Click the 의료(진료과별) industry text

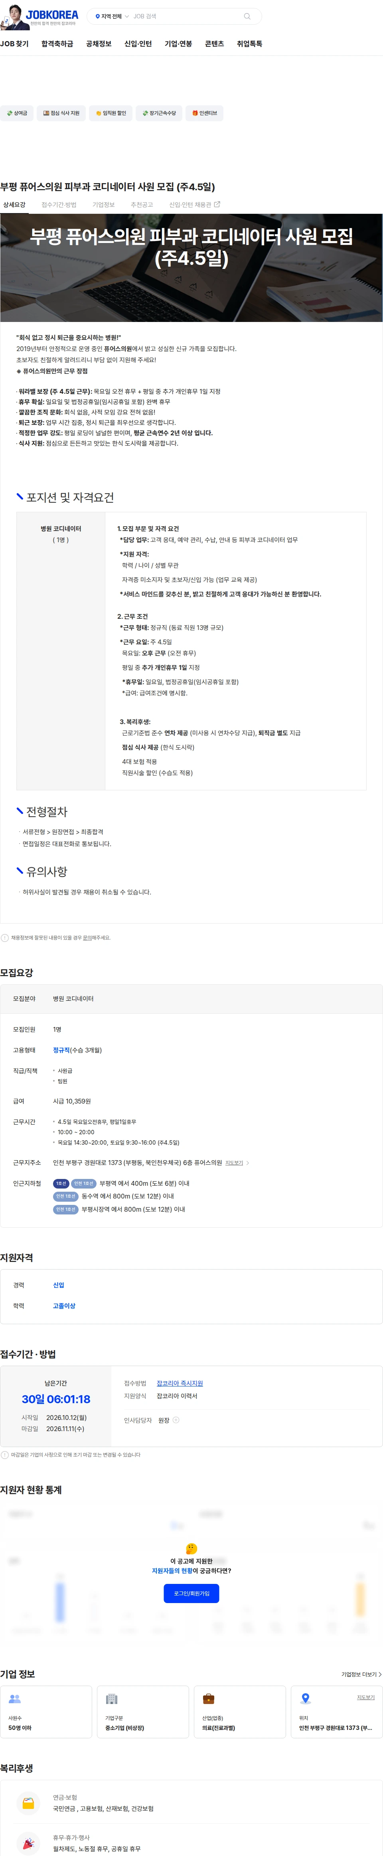pos(218,1728)
